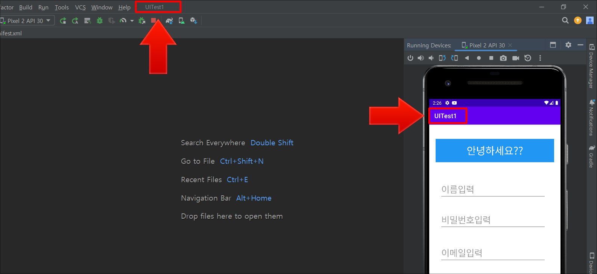Click the Ctrl+E shortcut text

pyautogui.click(x=237, y=180)
